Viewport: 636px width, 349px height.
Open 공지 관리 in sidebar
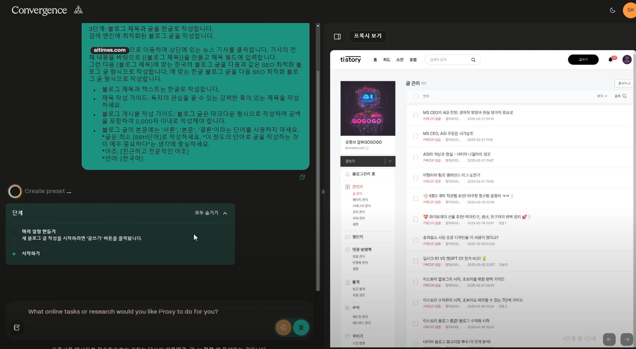click(x=359, y=212)
